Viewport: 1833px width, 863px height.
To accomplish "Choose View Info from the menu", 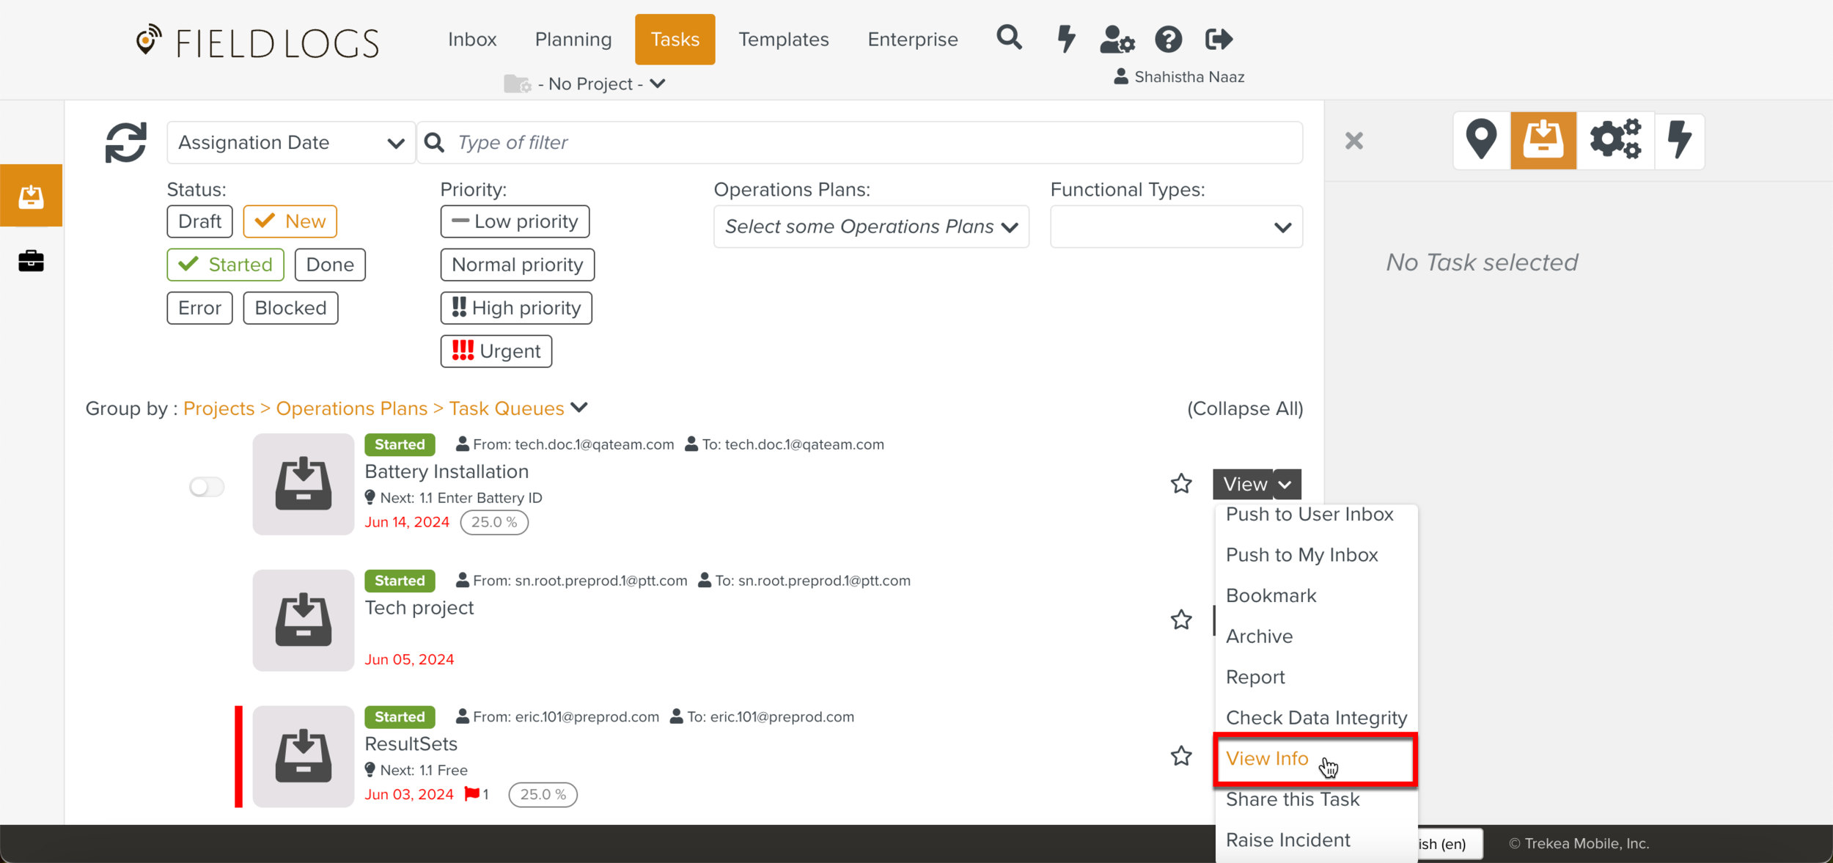I will click(1267, 759).
